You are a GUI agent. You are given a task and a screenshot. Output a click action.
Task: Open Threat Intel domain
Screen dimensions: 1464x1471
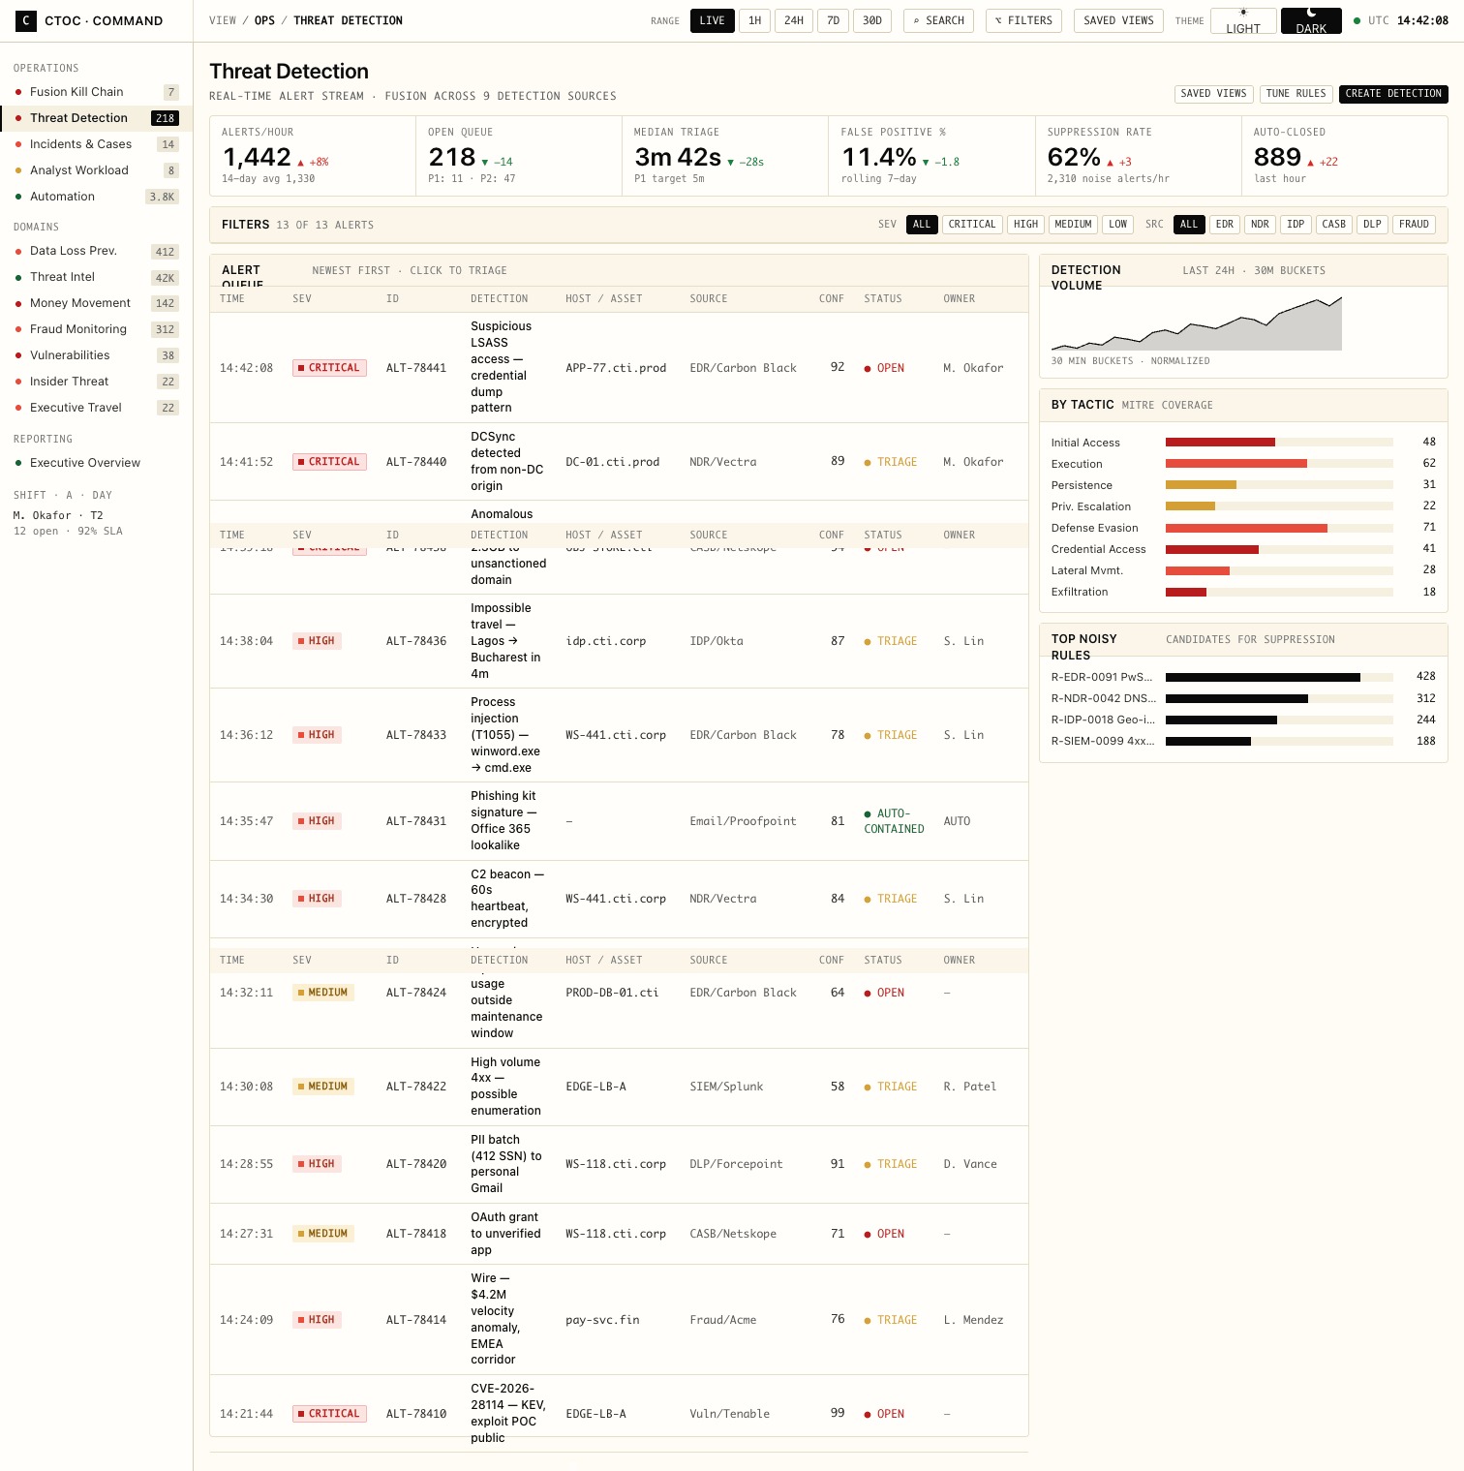point(97,277)
